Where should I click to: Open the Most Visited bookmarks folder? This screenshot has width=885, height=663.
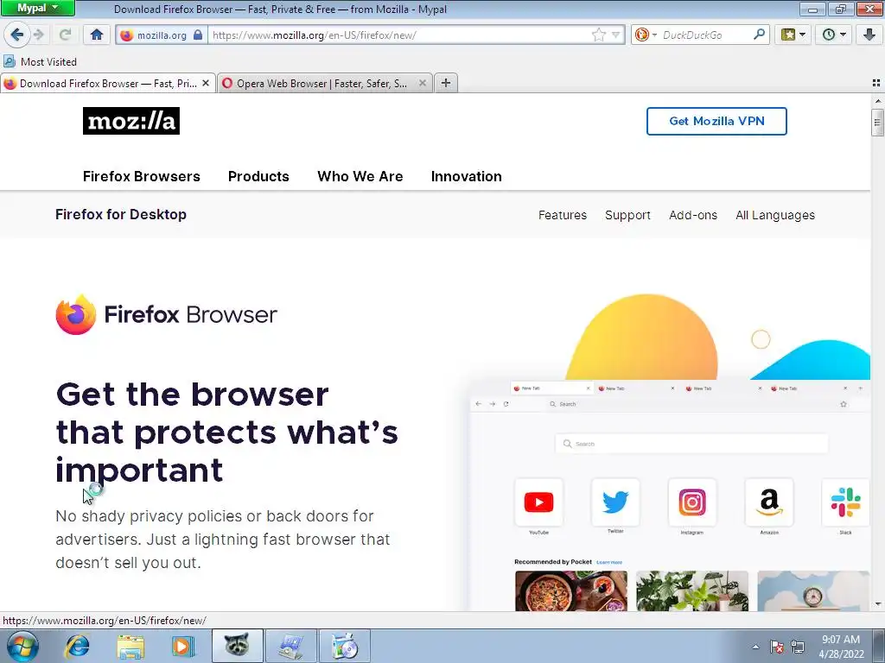[41, 61]
